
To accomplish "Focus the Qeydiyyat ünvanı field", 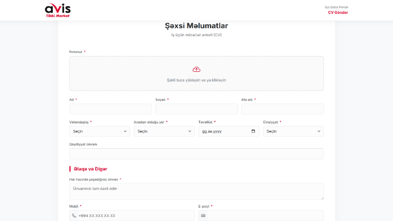I will [x=196, y=154].
